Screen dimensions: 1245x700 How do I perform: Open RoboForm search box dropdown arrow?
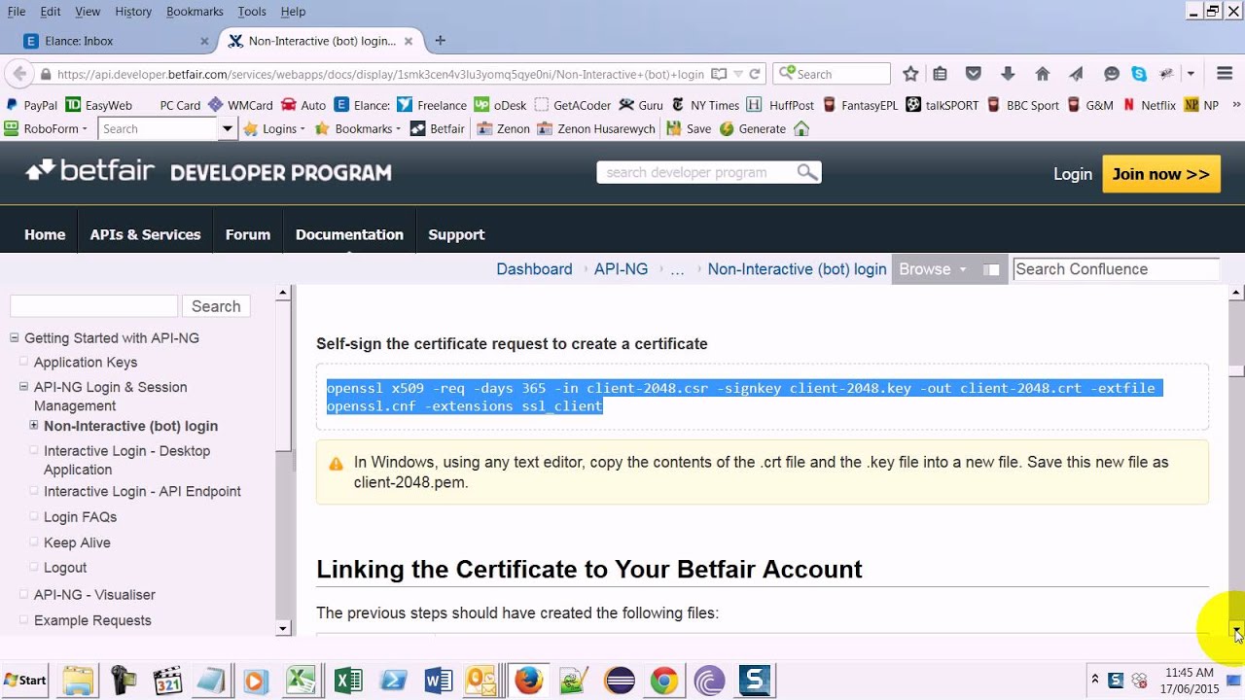click(227, 128)
